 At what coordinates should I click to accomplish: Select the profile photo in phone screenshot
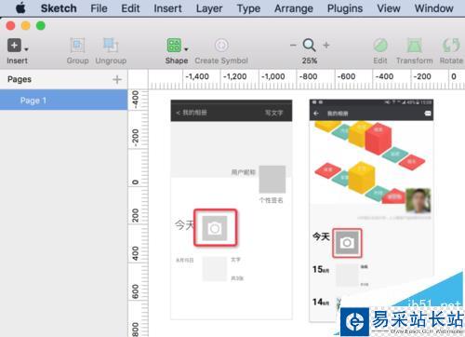(418, 200)
